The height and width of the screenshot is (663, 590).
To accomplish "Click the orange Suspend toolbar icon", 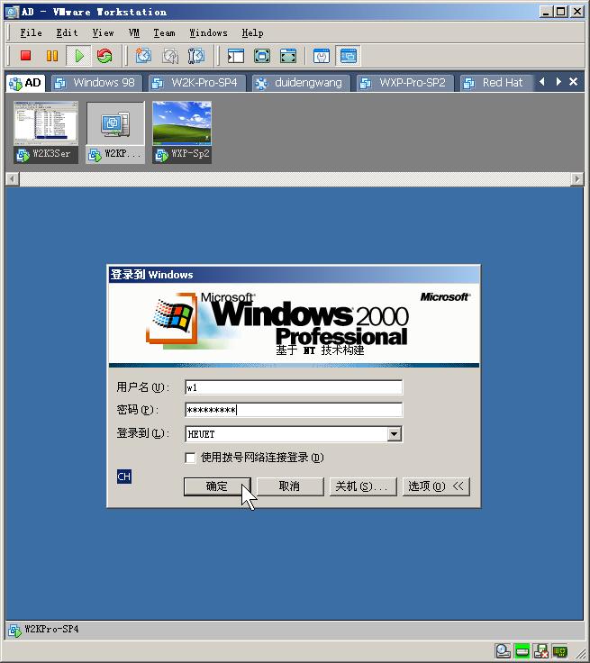I will pyautogui.click(x=52, y=56).
